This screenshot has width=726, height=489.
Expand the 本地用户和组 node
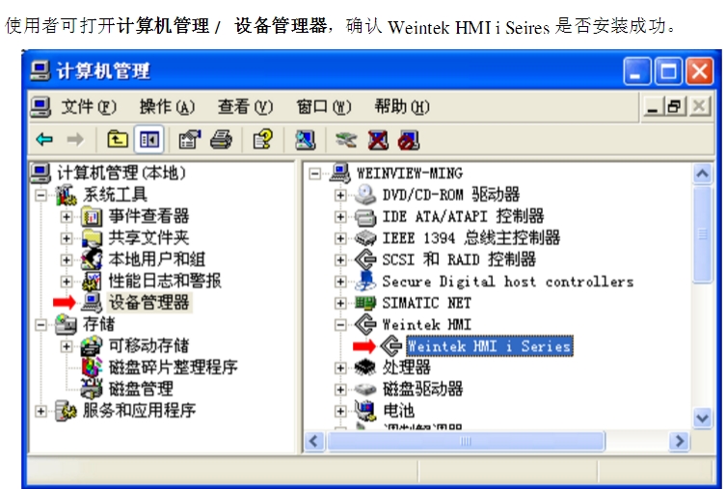point(67,259)
